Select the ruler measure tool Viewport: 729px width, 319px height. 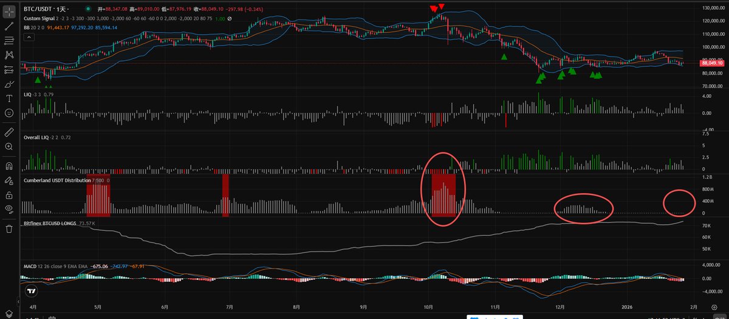click(x=9, y=131)
